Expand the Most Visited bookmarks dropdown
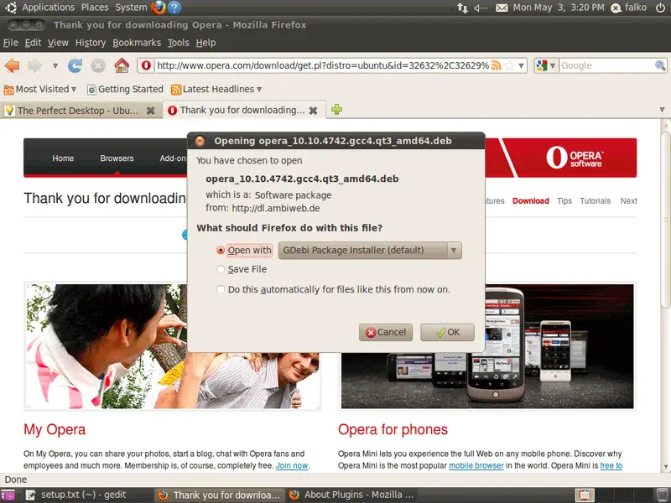Screen dimensions: 671x503 74,89
